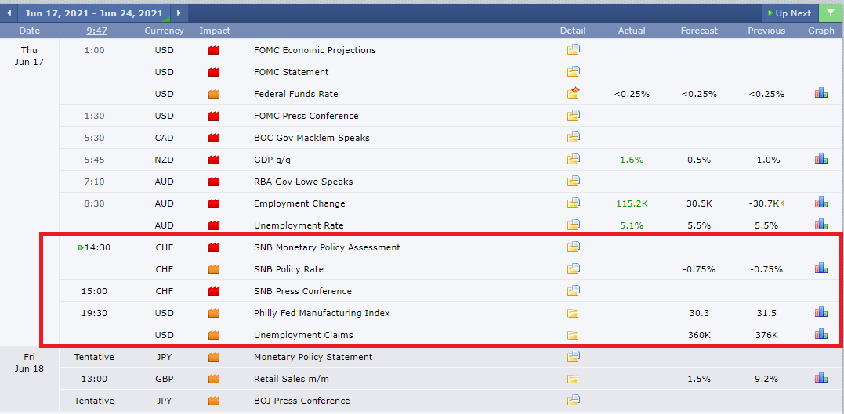Screen dimensions: 844x414
Task: Select the RBA Gov Lowe Speaks event
Action: (x=303, y=182)
